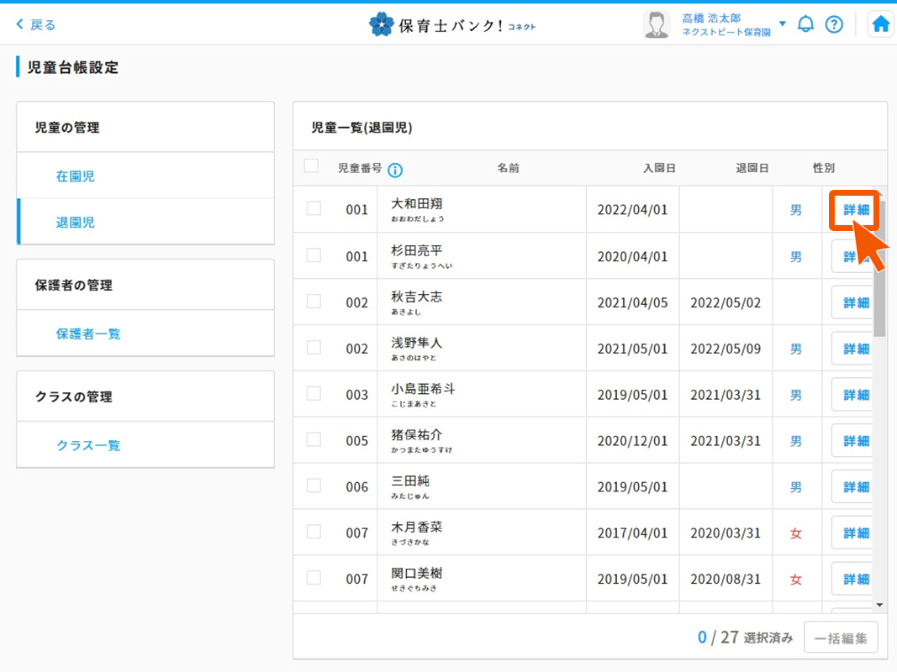Click info icon beside 児童番号
The image size is (897, 672).
point(395,170)
